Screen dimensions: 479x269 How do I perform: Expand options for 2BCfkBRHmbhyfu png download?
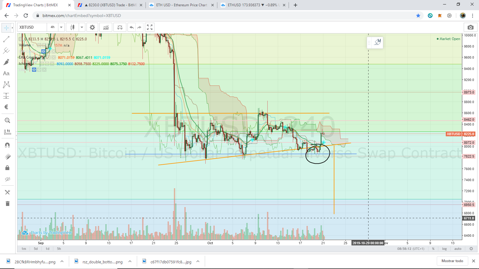click(x=62, y=262)
